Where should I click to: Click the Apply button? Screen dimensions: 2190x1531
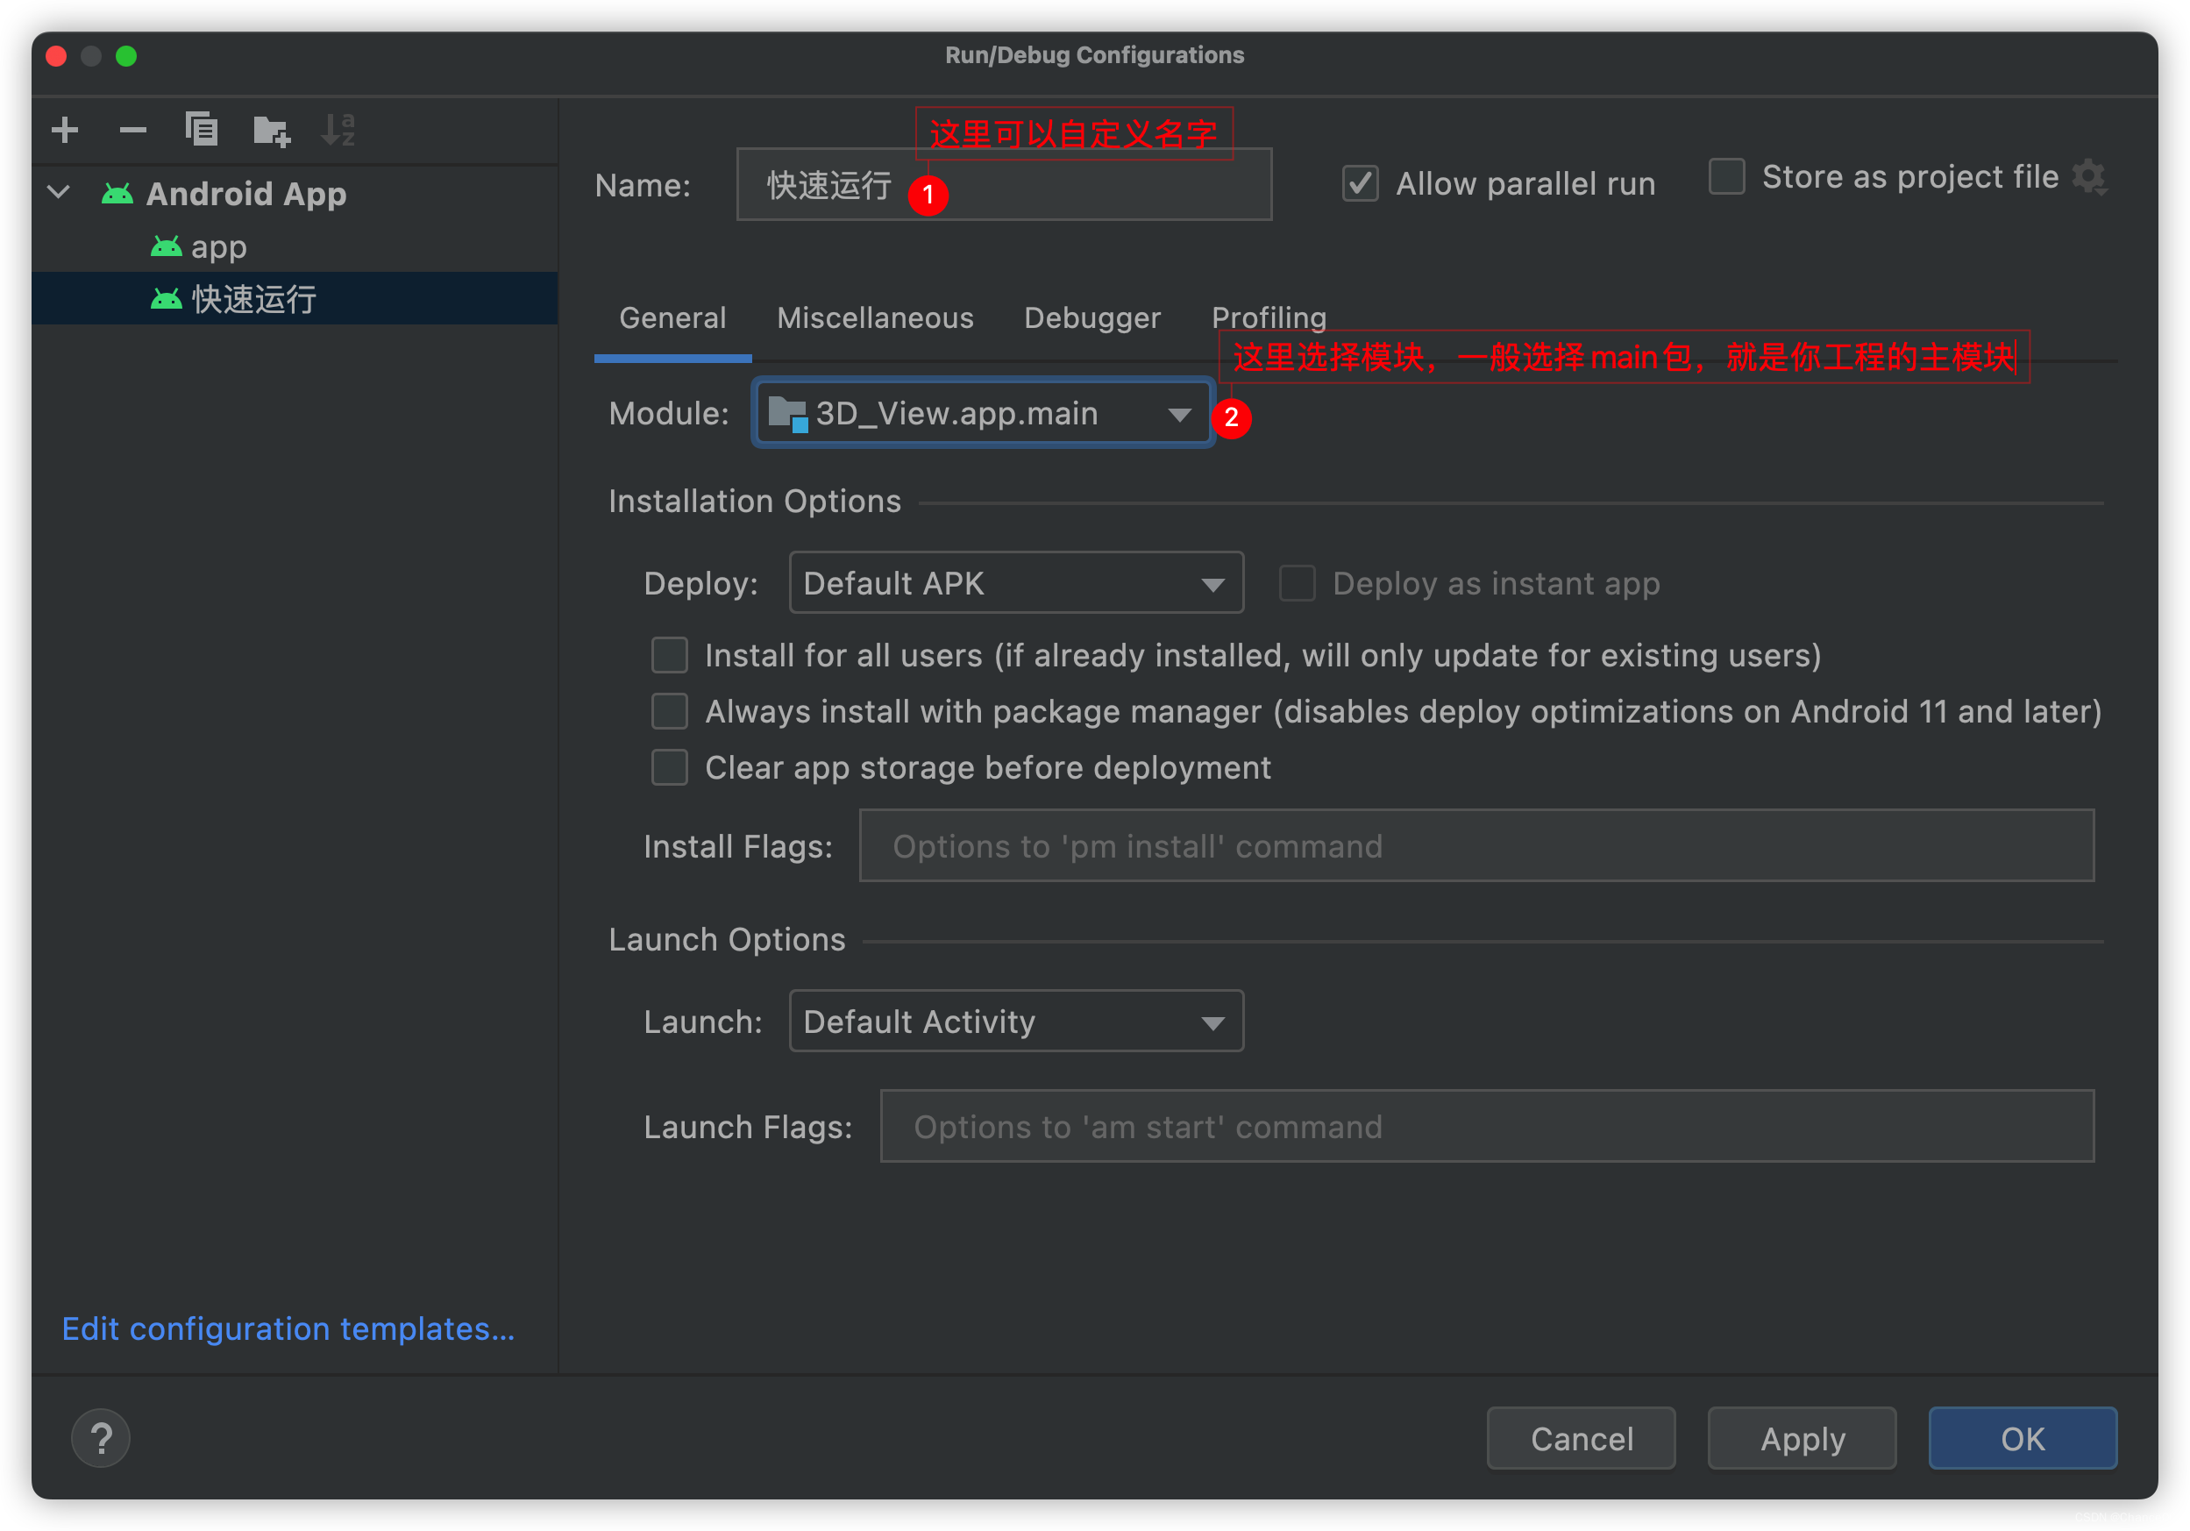[x=1801, y=1438]
